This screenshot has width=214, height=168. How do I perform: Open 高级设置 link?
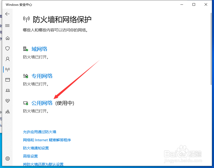(x=30, y=156)
